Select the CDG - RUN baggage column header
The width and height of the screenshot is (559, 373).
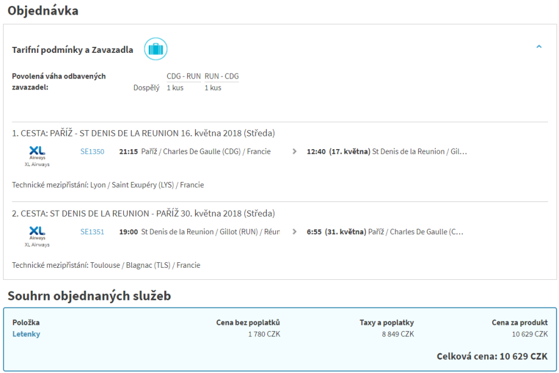click(x=183, y=77)
